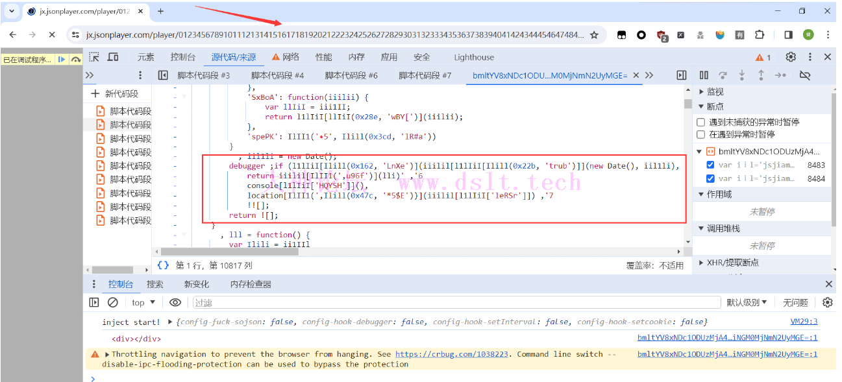The height and width of the screenshot is (382, 842).
Task: Click the console 过滤 filter input field
Action: coord(454,302)
